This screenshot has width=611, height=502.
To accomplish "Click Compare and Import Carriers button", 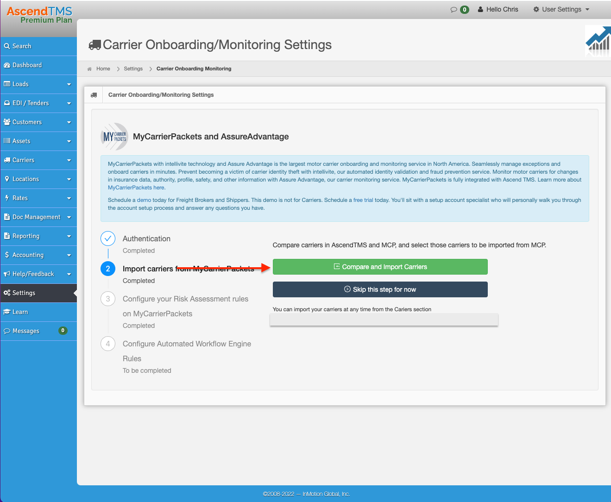I will [x=380, y=267].
